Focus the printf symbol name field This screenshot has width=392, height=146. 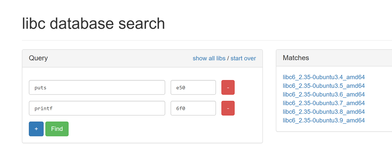97,108
